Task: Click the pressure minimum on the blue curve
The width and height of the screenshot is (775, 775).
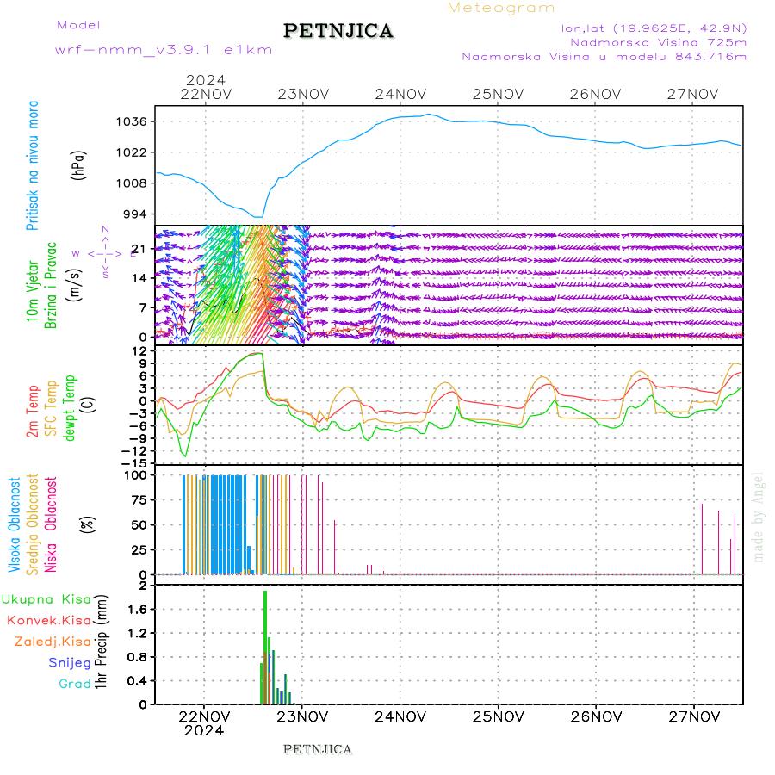Action: pos(258,216)
